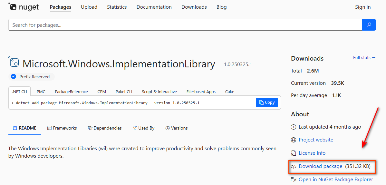Click the License Info document icon

(x=294, y=153)
